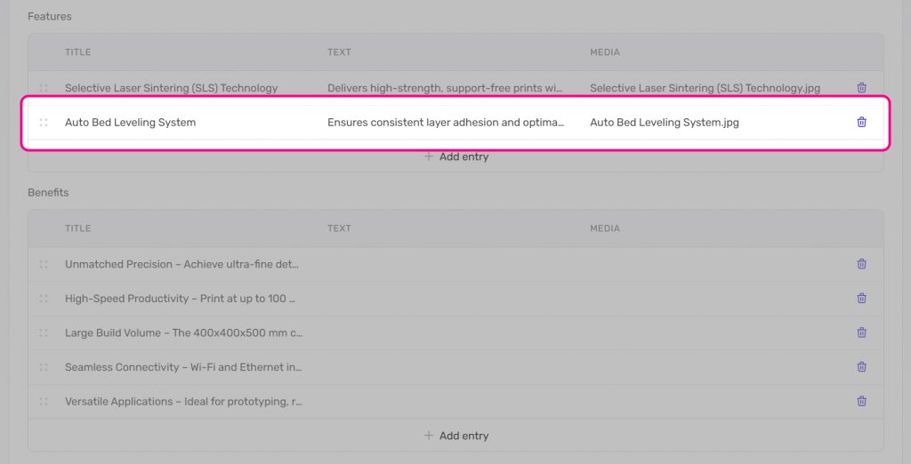911x464 pixels.
Task: Select the drag handle for Versatile Applications
Action: [44, 402]
